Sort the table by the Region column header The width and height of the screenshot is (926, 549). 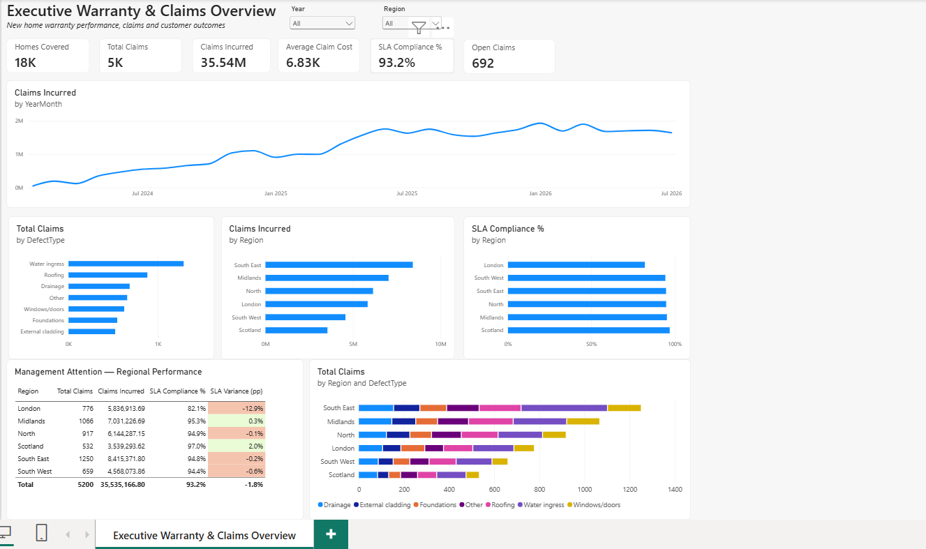click(28, 391)
